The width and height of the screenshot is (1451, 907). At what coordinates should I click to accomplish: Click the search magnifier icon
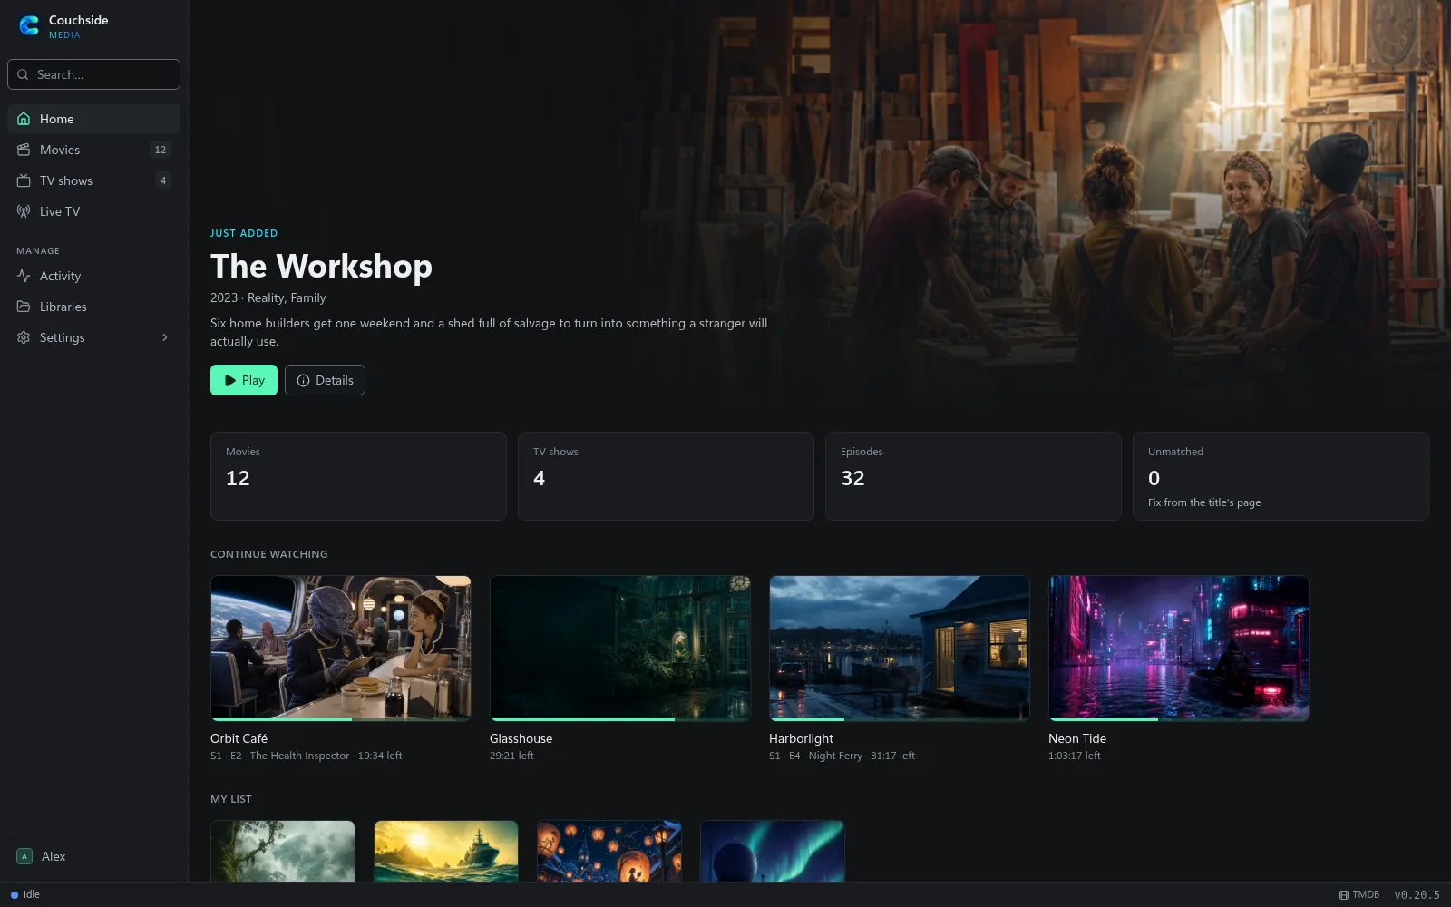tap(23, 74)
